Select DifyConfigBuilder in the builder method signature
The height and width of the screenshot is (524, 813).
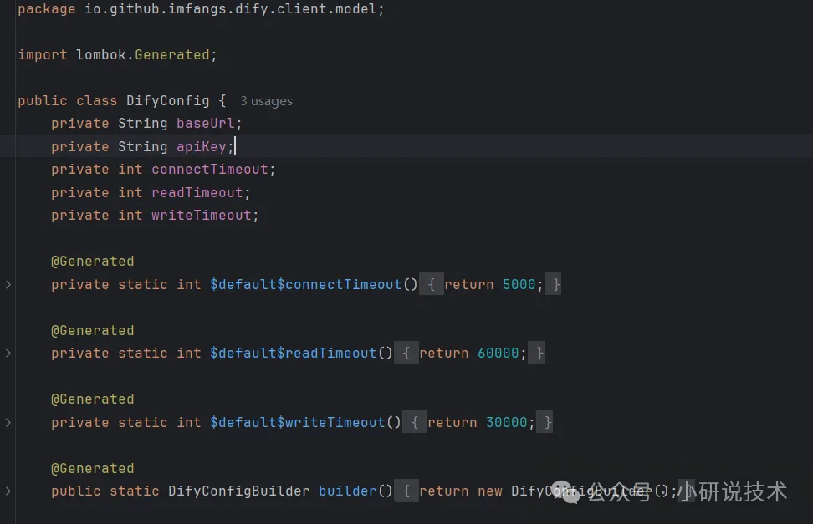pos(238,491)
